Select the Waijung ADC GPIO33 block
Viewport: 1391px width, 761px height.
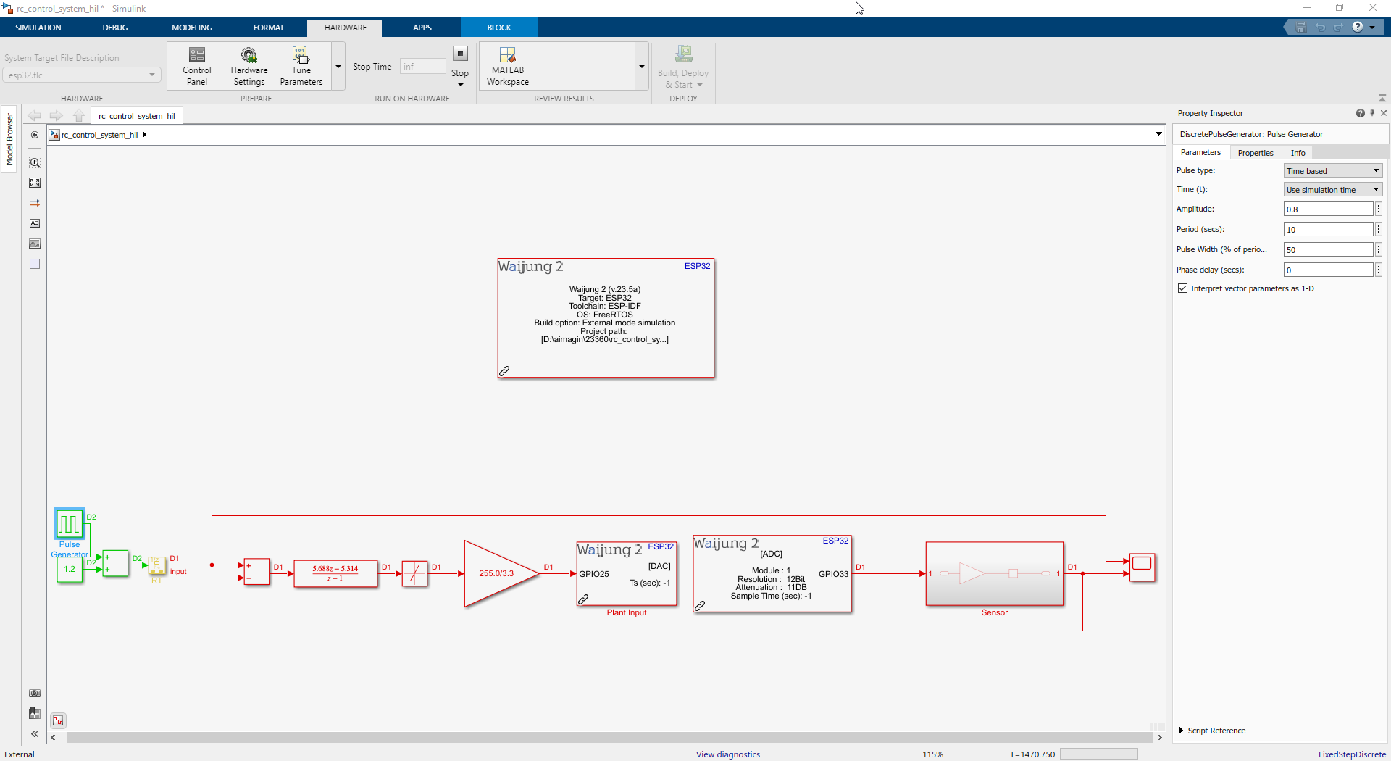tap(772, 574)
